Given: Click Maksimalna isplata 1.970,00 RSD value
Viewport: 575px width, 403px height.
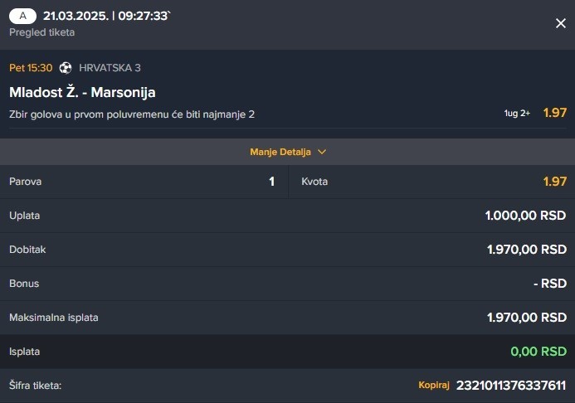Looking at the screenshot, I should pyautogui.click(x=527, y=318).
